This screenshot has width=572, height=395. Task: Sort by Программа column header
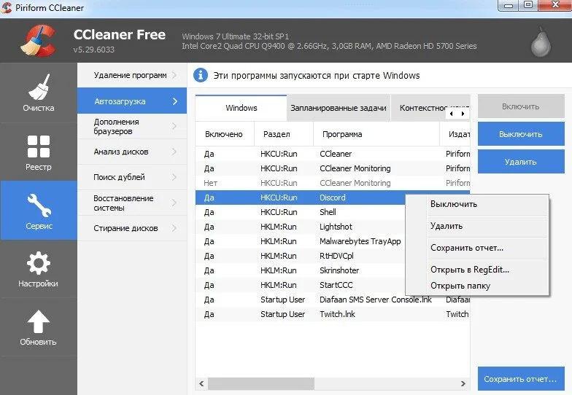pyautogui.click(x=376, y=134)
